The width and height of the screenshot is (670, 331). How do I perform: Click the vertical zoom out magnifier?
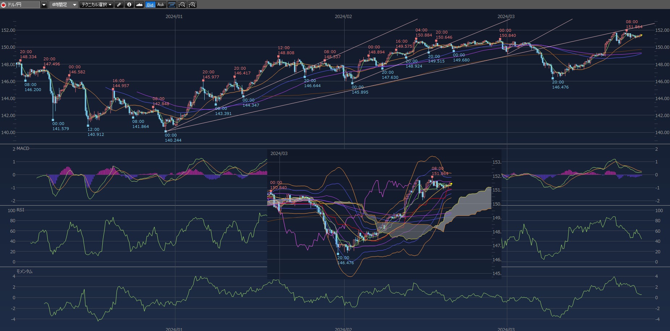[x=182, y=5]
